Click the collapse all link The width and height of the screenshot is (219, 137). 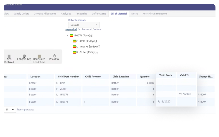[86, 29]
